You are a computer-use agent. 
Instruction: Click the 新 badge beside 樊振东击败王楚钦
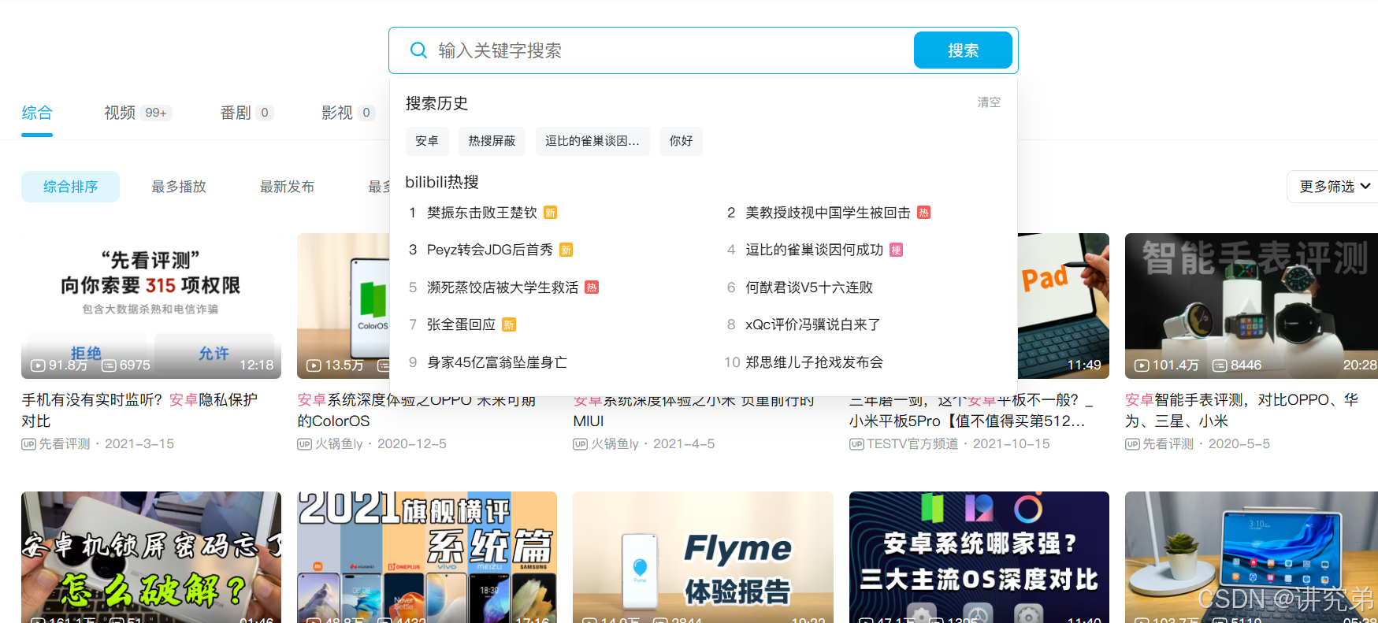[551, 213]
